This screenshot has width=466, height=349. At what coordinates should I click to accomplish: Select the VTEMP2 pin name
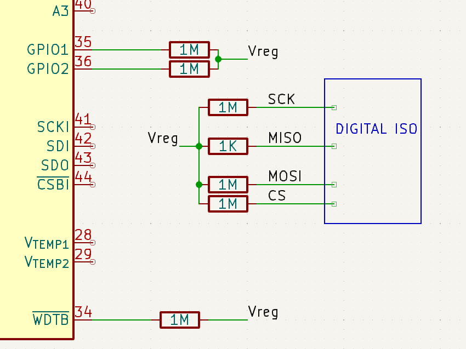pyautogui.click(x=47, y=262)
